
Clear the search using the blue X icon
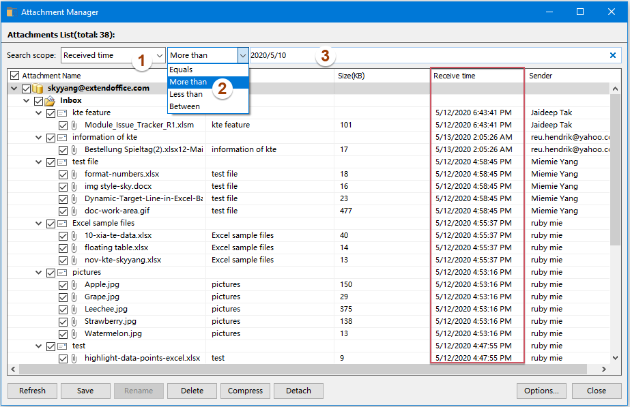pyautogui.click(x=612, y=55)
